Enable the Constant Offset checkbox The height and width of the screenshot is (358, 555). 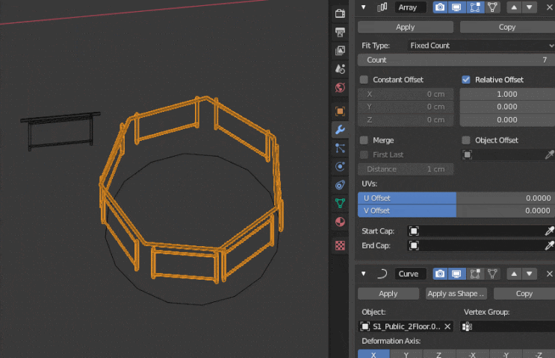pyautogui.click(x=364, y=80)
